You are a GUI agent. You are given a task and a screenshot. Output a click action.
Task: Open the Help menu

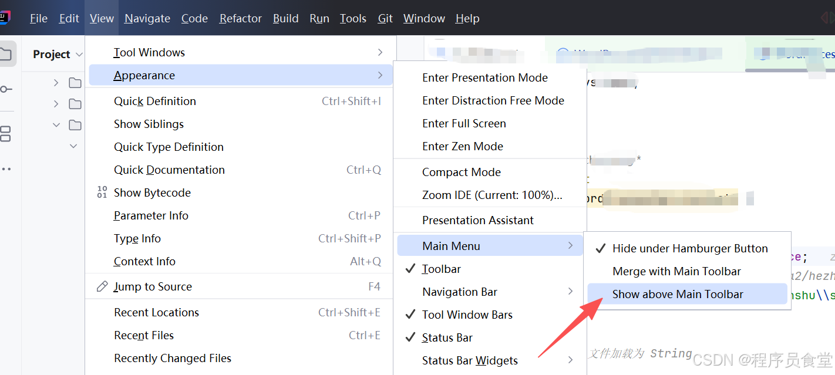point(467,18)
